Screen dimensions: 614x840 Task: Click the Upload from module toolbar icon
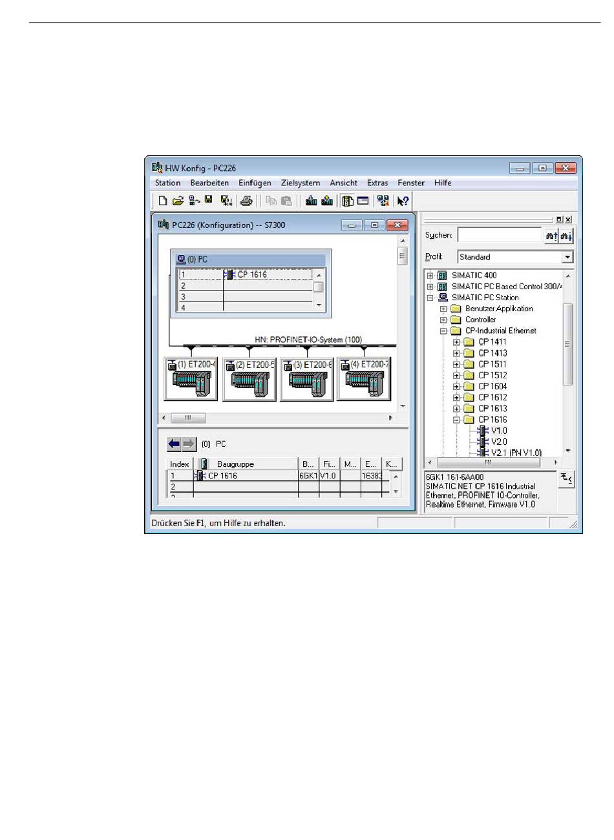coord(327,201)
